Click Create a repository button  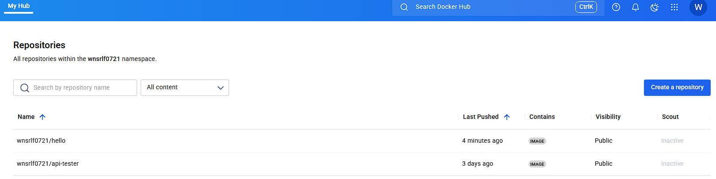tap(677, 88)
